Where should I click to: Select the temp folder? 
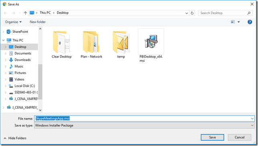(x=121, y=45)
